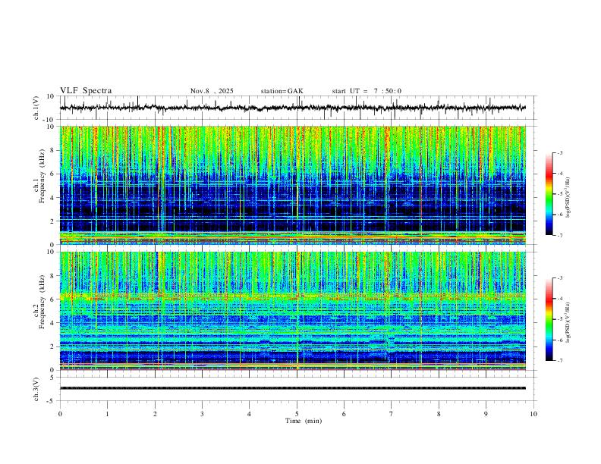The image size is (601, 464).
Task: Click time axis tick label "0"
Action: tap(60, 414)
